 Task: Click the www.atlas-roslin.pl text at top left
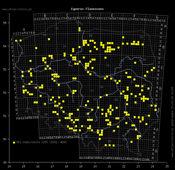[x=17, y=9]
